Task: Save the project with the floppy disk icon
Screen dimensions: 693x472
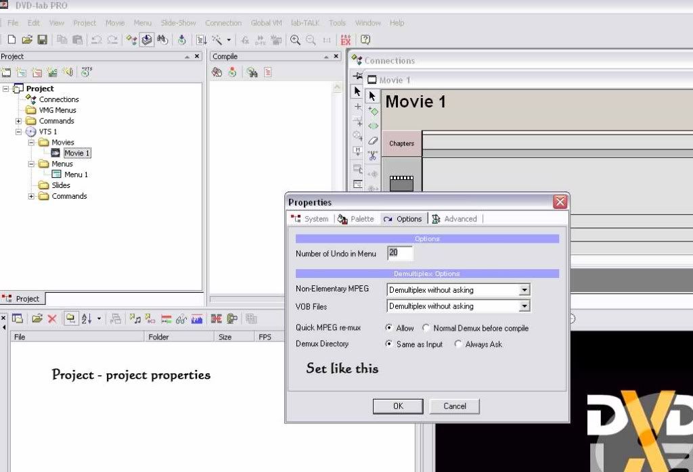Action: pyautogui.click(x=42, y=40)
